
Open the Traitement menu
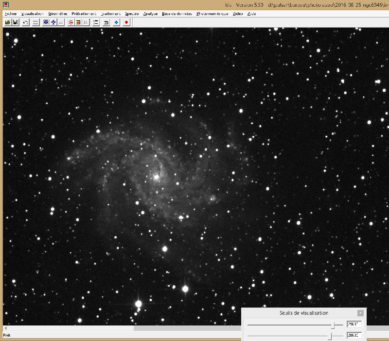pos(111,14)
